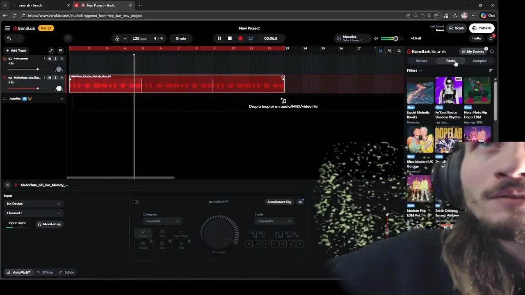Mute the MelloFlute track
Image resolution: width=525 pixels, height=295 pixels.
50,77
